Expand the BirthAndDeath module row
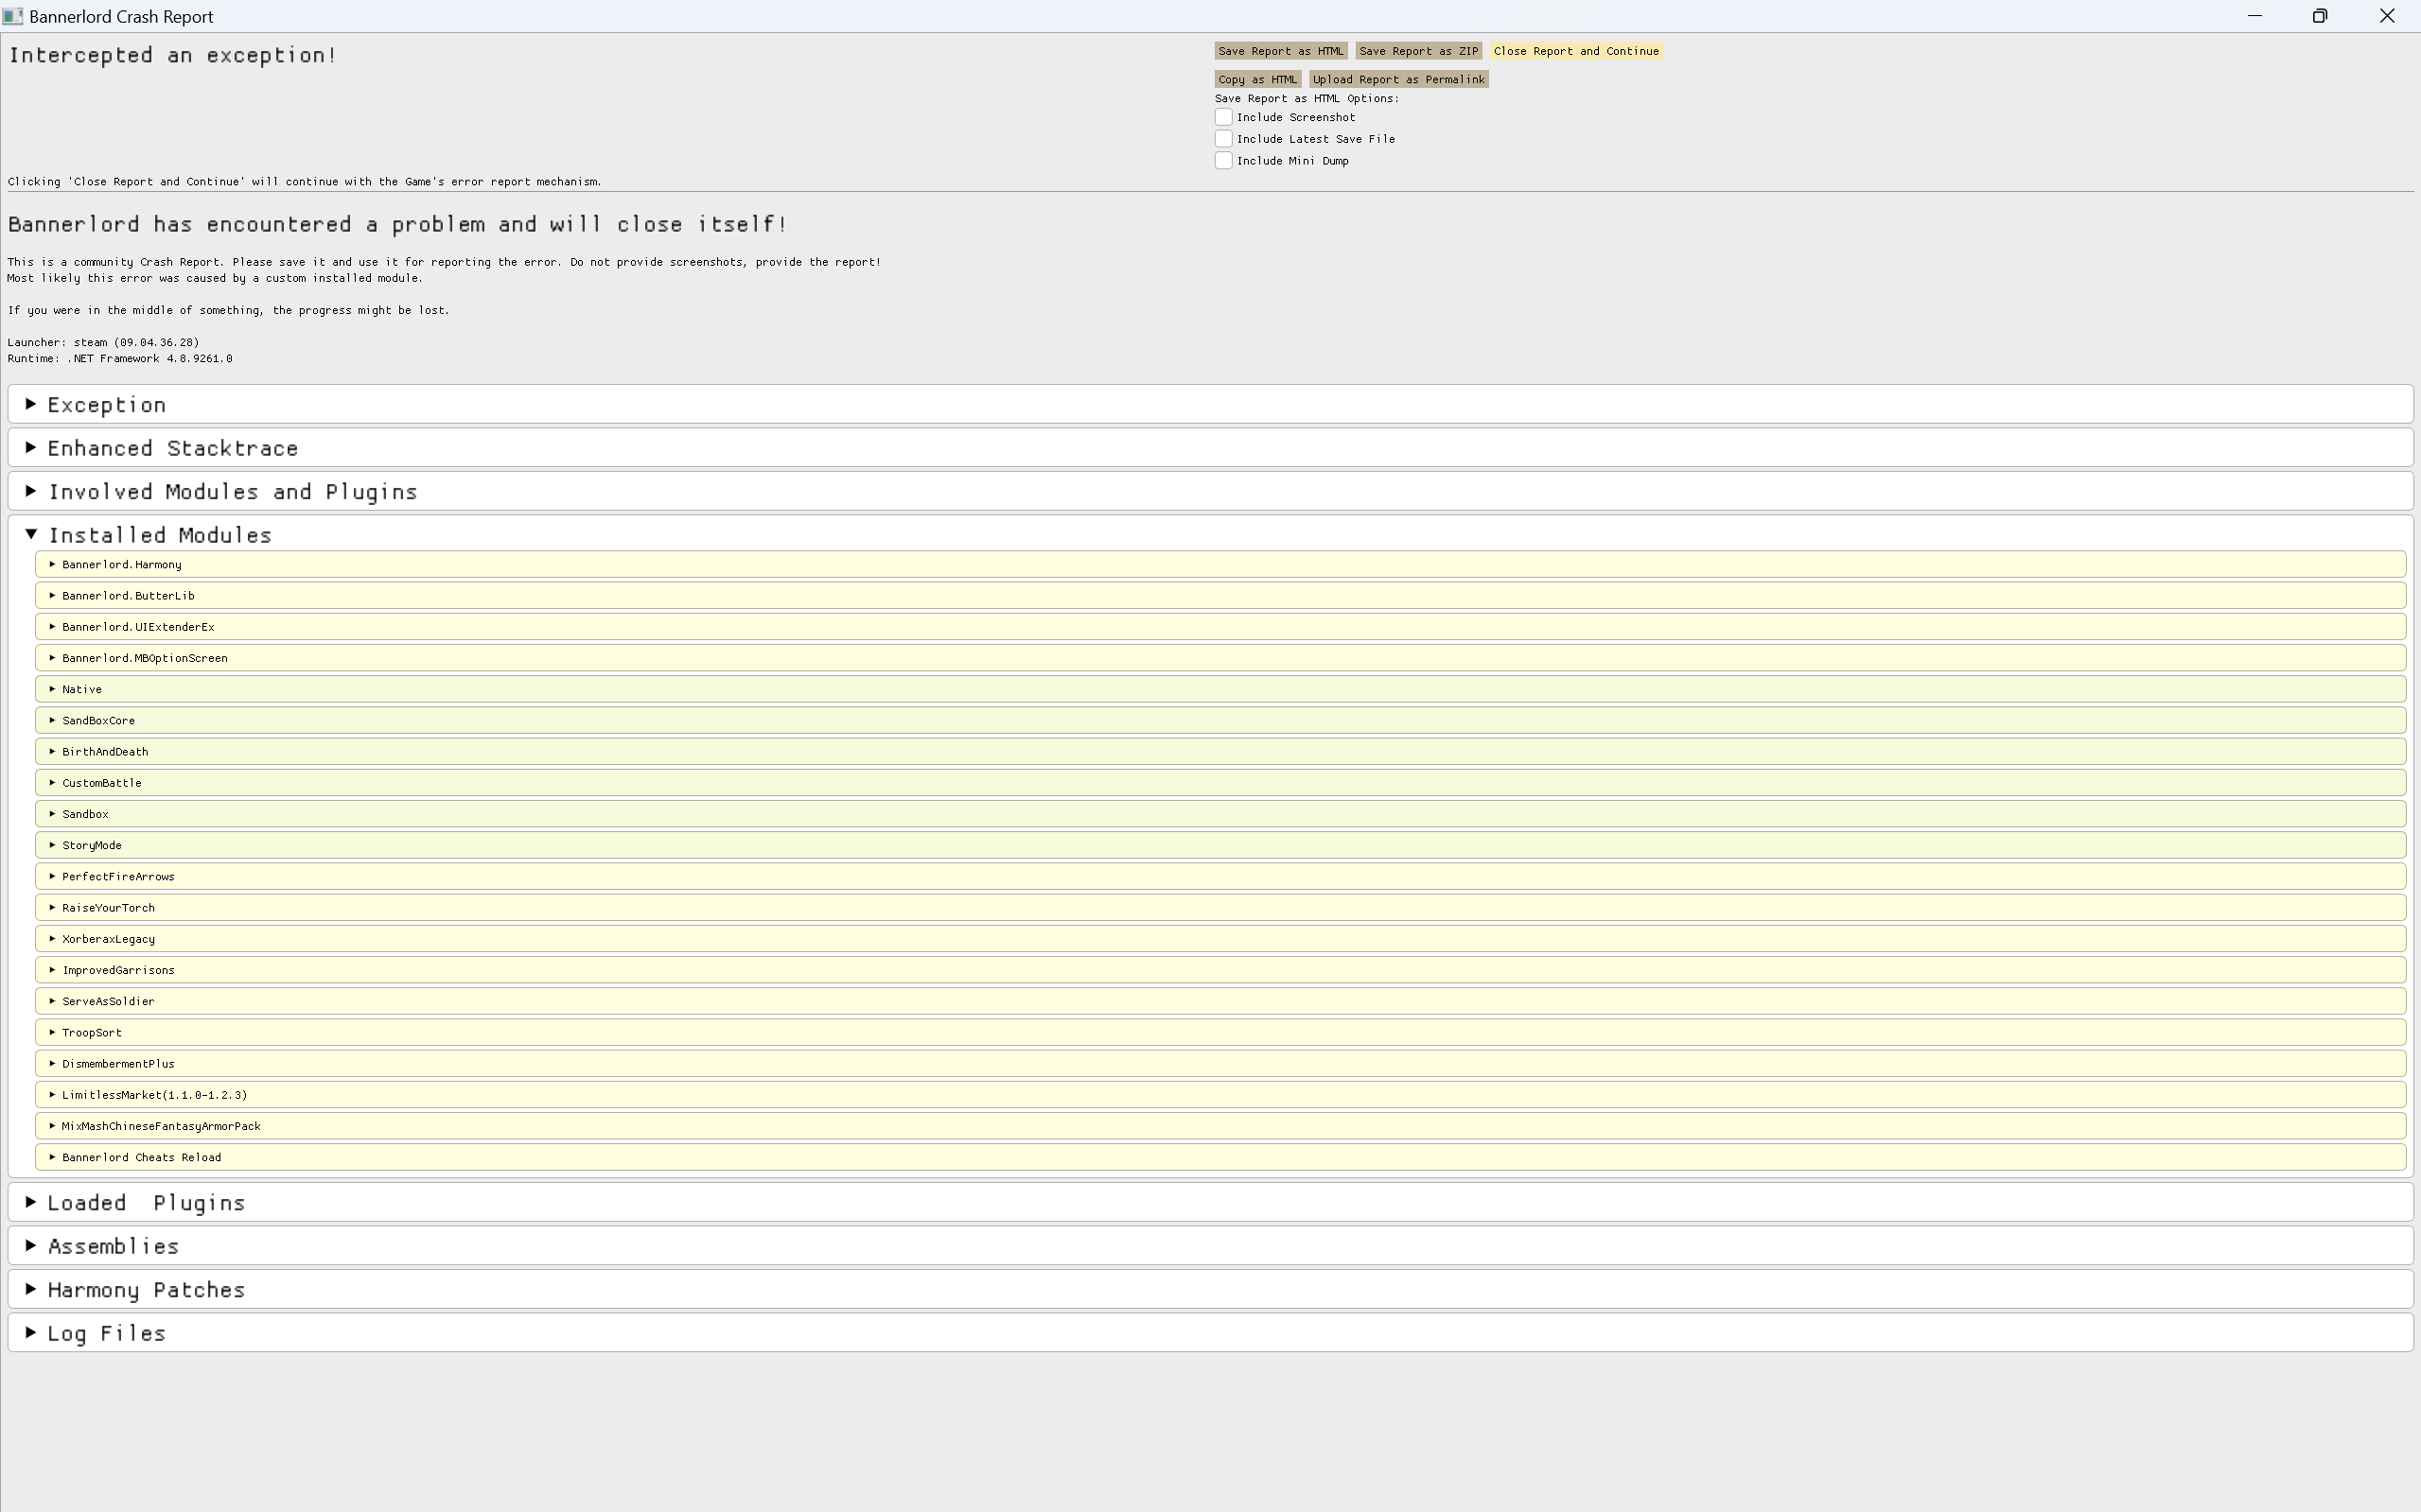This screenshot has width=2421, height=1512. 1220,752
